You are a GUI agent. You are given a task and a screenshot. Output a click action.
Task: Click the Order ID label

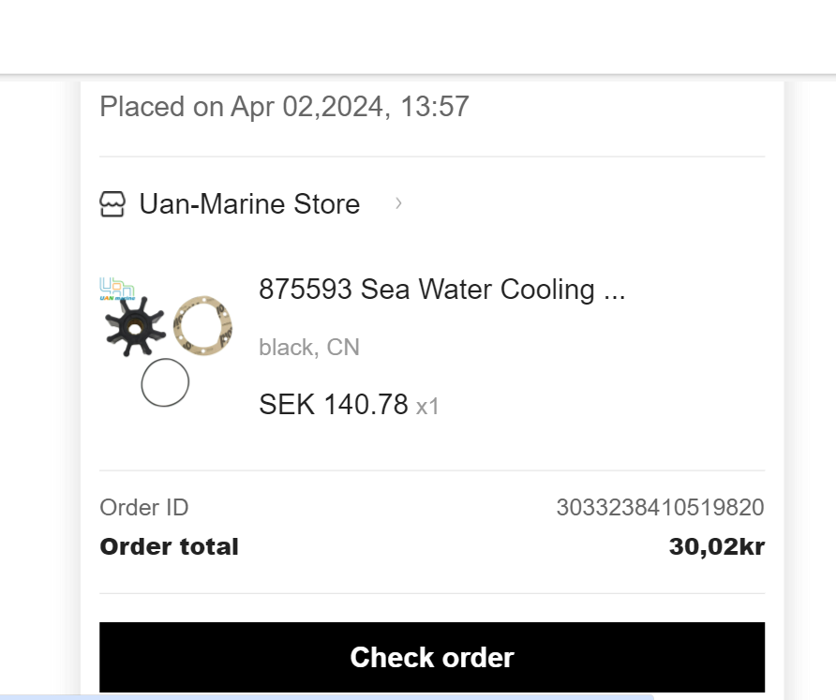[143, 508]
